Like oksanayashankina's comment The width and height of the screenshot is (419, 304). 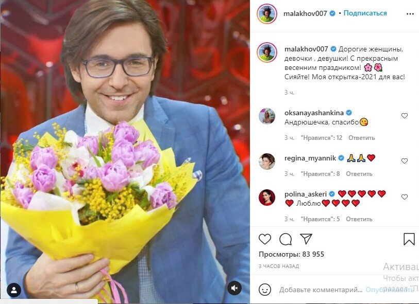point(405,116)
